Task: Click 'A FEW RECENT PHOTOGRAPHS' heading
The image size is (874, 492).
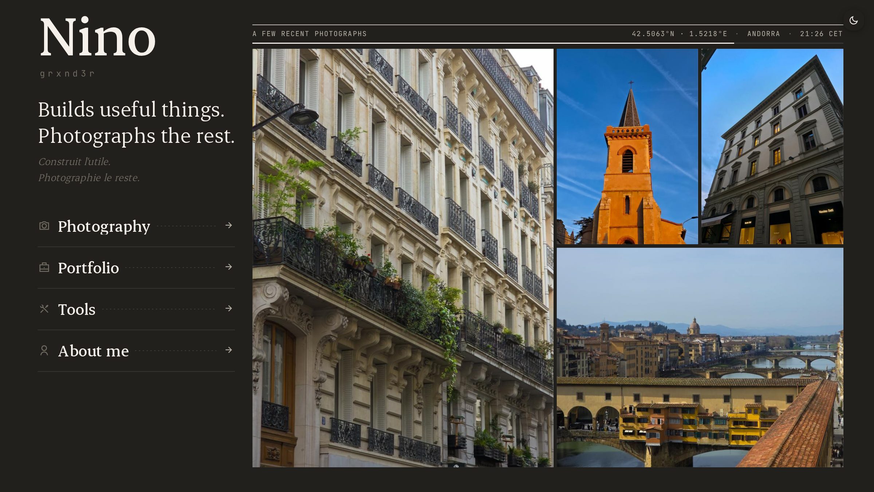Action: point(310,34)
